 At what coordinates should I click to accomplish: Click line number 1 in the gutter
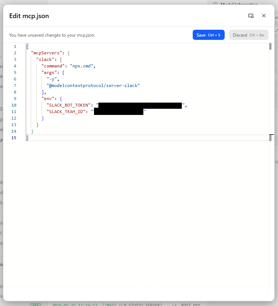15,46
